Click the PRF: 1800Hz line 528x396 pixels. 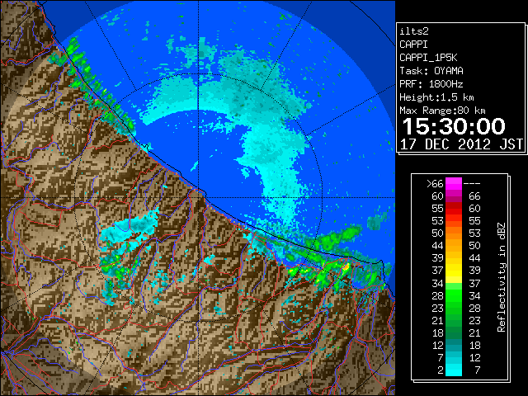tap(431, 84)
